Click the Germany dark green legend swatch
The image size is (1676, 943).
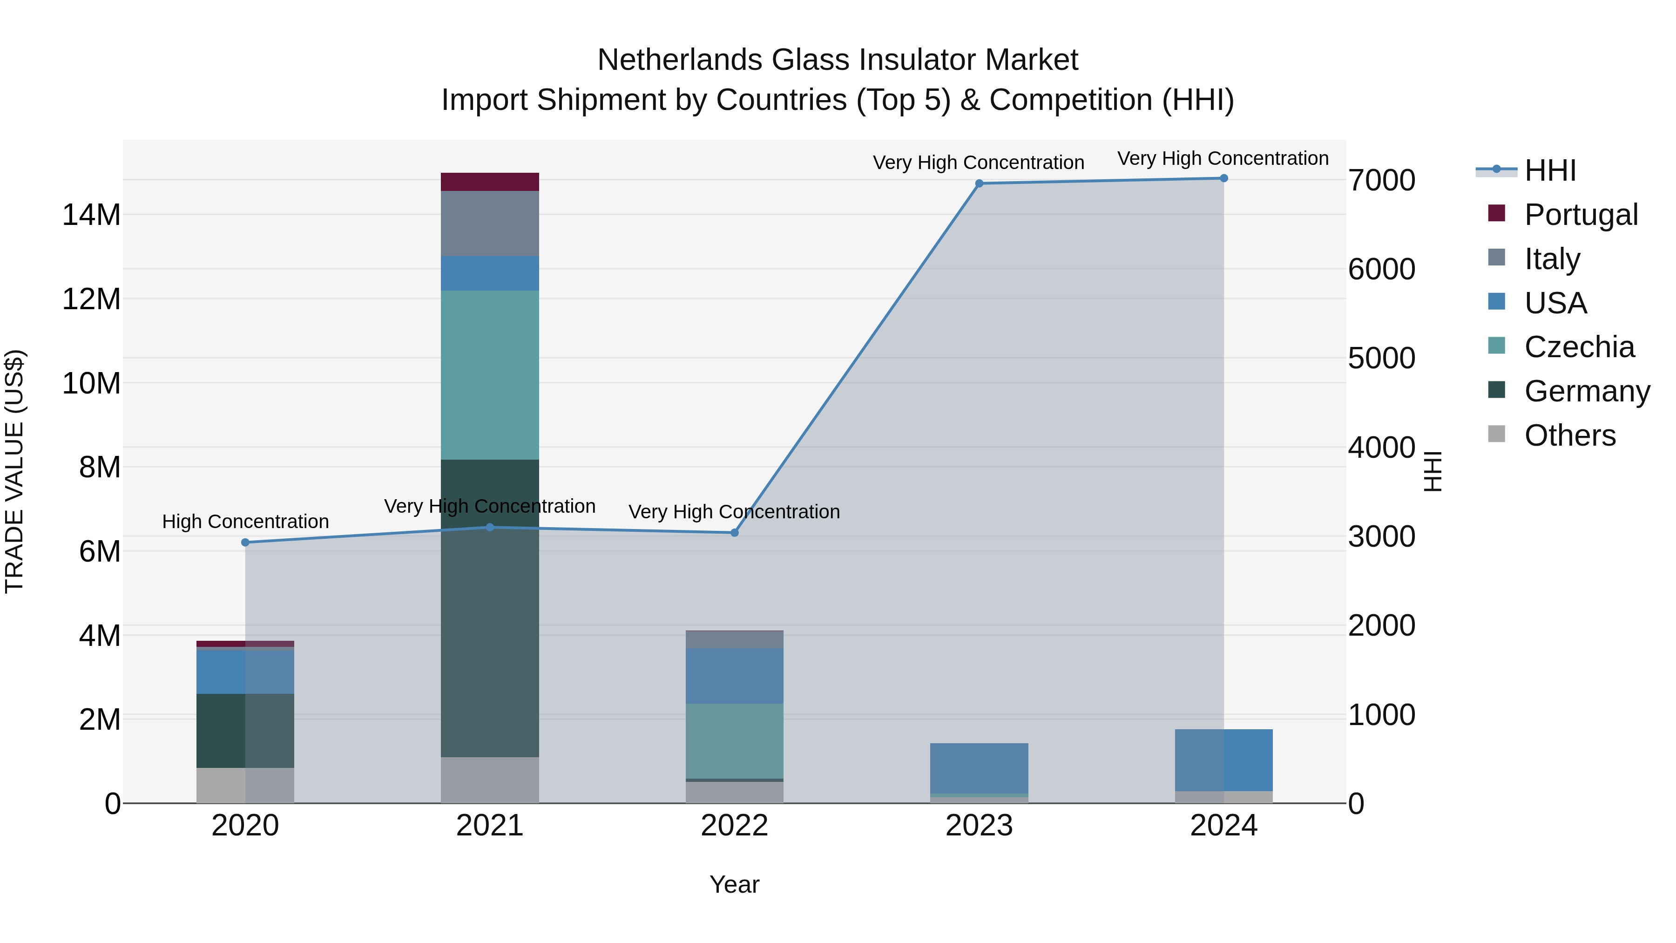point(1496,390)
